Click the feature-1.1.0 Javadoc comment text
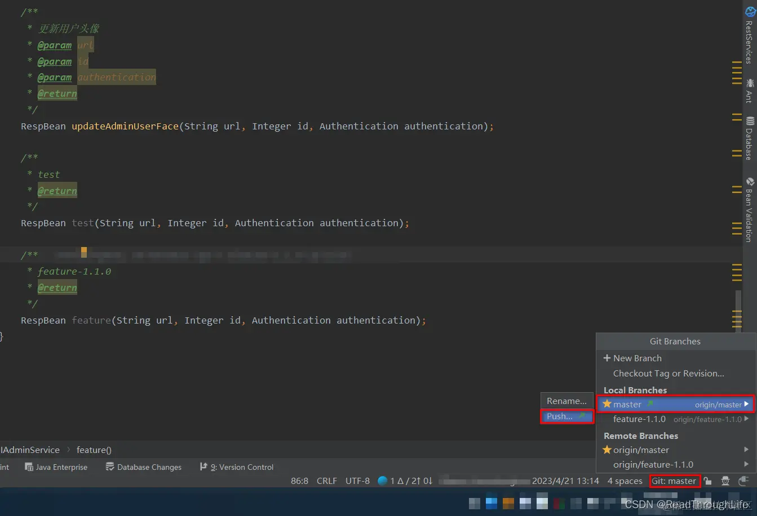Screen dimensions: 757x516 [x=74, y=271]
